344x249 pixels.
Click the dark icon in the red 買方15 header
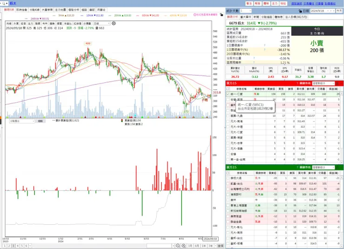(x=337, y=83)
